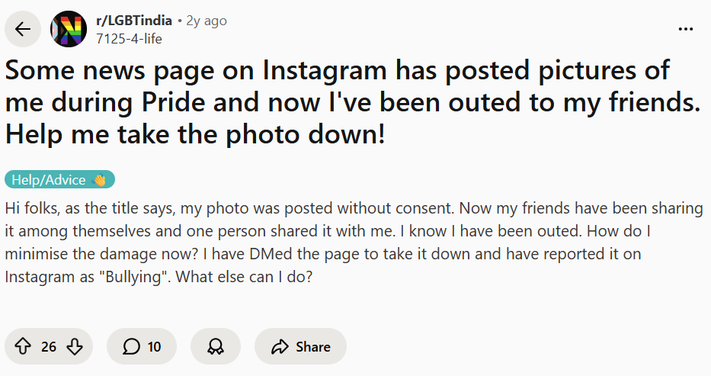Open the three-dot post options menu
The width and height of the screenshot is (711, 376).
click(x=686, y=30)
